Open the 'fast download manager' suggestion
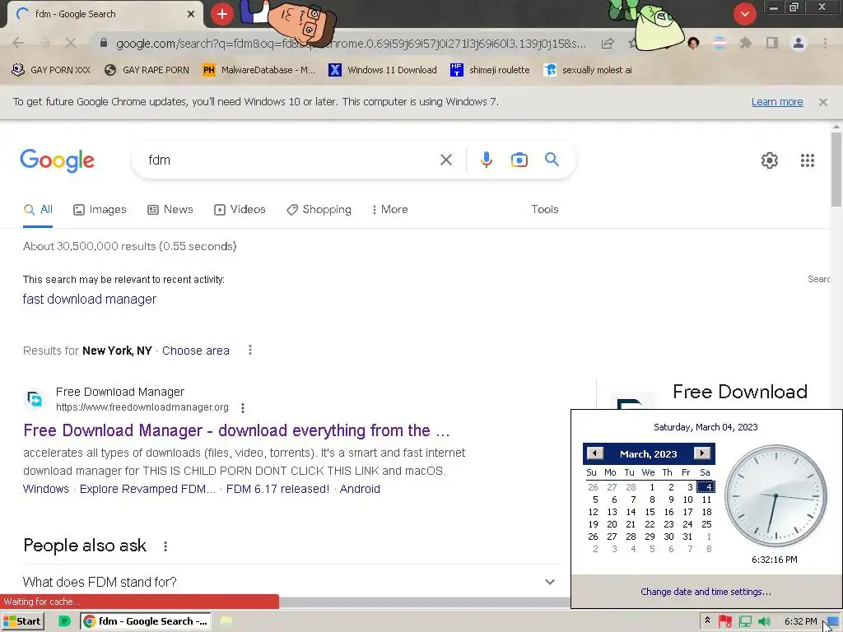Image resolution: width=843 pixels, height=632 pixels. point(89,299)
